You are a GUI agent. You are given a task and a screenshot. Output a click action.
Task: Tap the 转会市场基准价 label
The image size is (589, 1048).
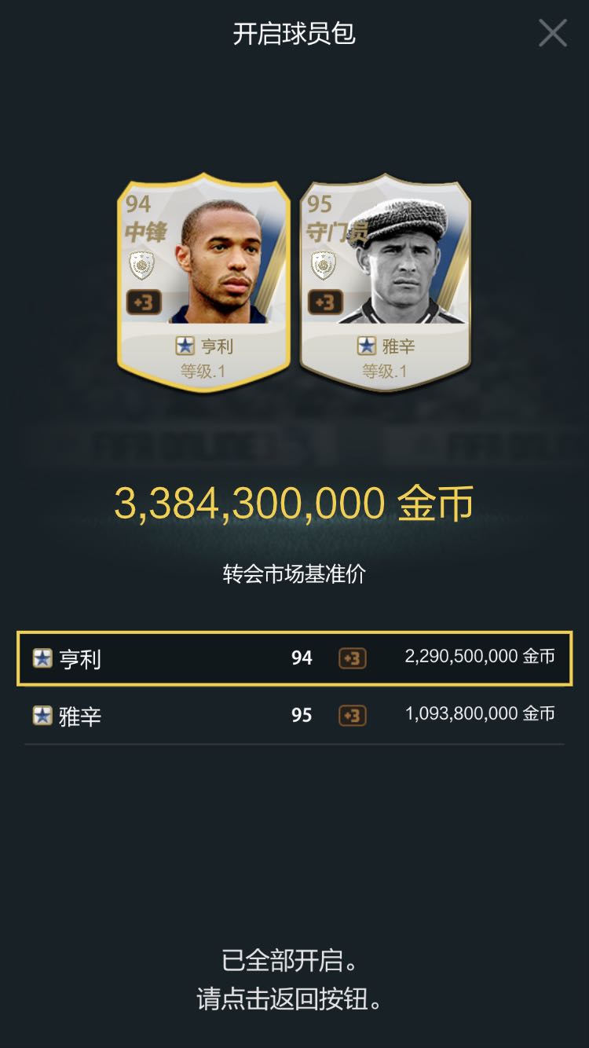294,574
